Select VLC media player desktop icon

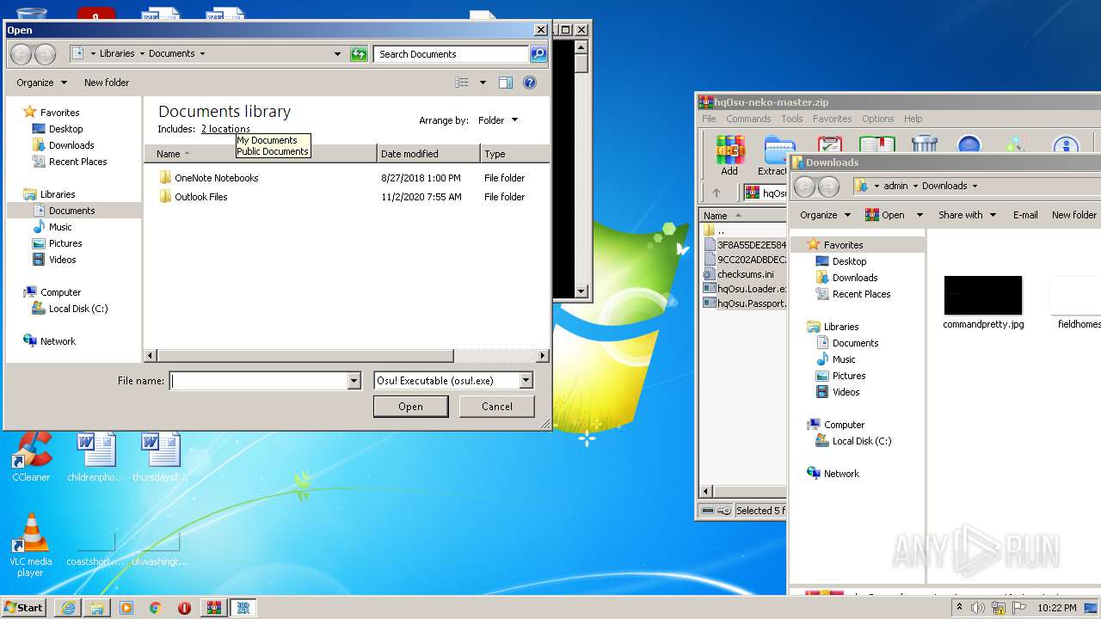tap(32, 544)
